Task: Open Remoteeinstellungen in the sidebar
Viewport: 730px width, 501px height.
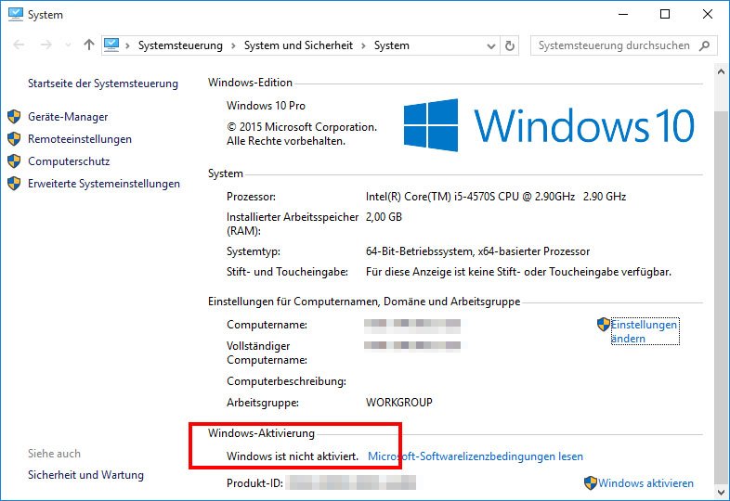Action: [x=80, y=139]
